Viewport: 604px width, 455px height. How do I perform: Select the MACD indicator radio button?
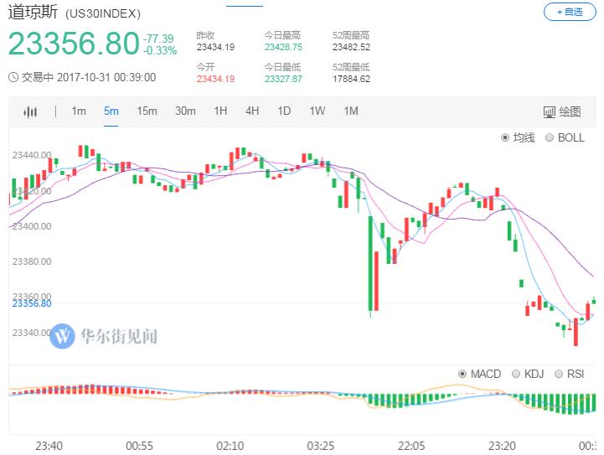(462, 374)
